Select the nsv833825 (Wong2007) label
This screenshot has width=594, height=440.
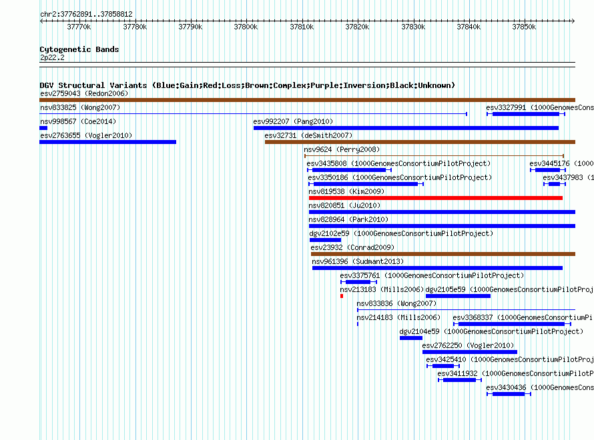click(x=80, y=107)
